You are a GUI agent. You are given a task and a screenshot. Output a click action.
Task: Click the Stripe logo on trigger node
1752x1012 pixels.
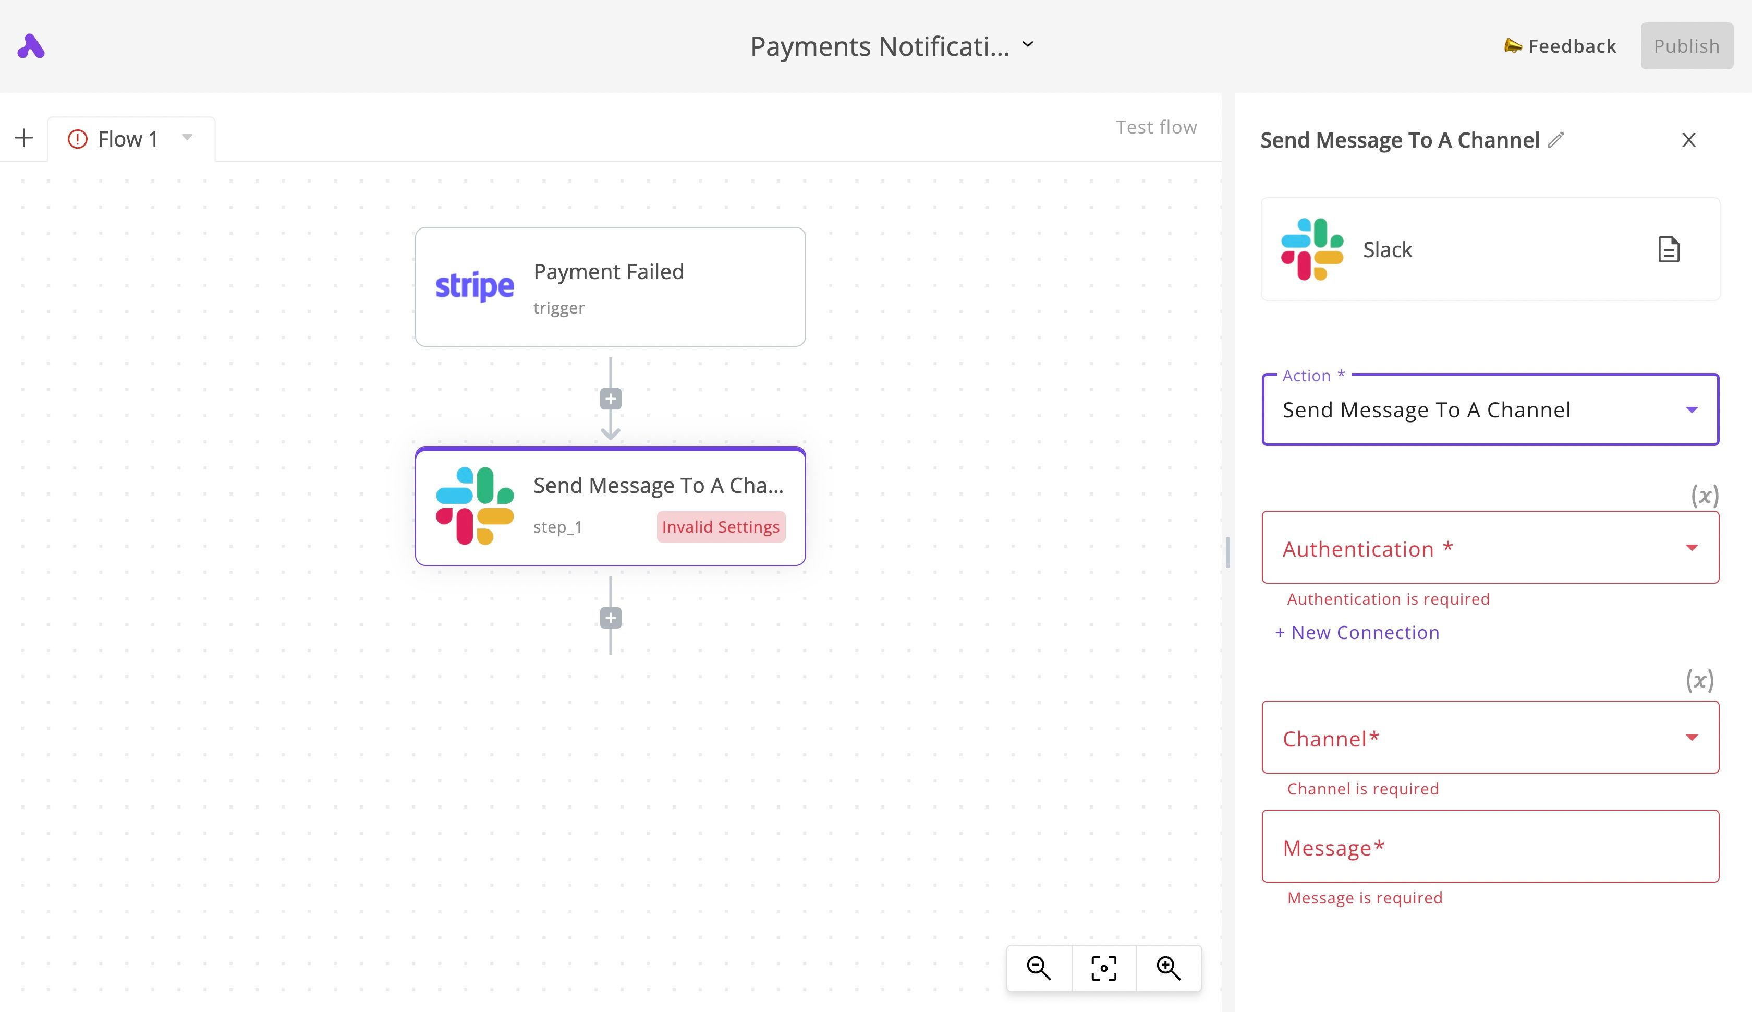[475, 286]
